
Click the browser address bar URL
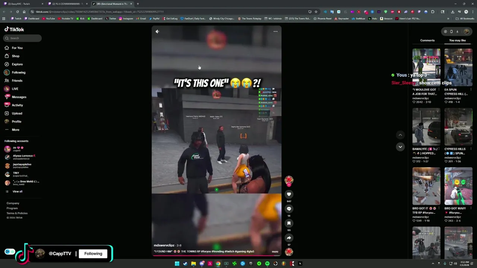(x=99, y=12)
